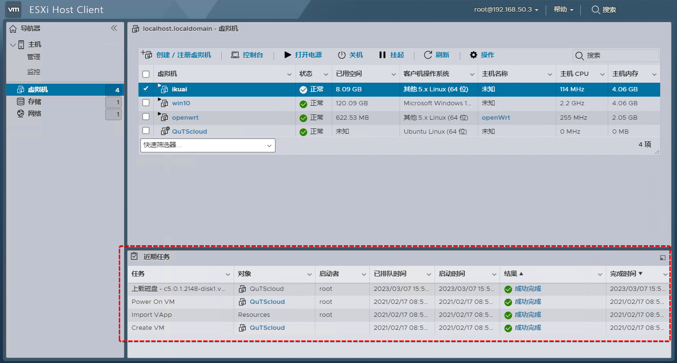Select 管理 under host in navigator
677x363 pixels.
pos(34,57)
